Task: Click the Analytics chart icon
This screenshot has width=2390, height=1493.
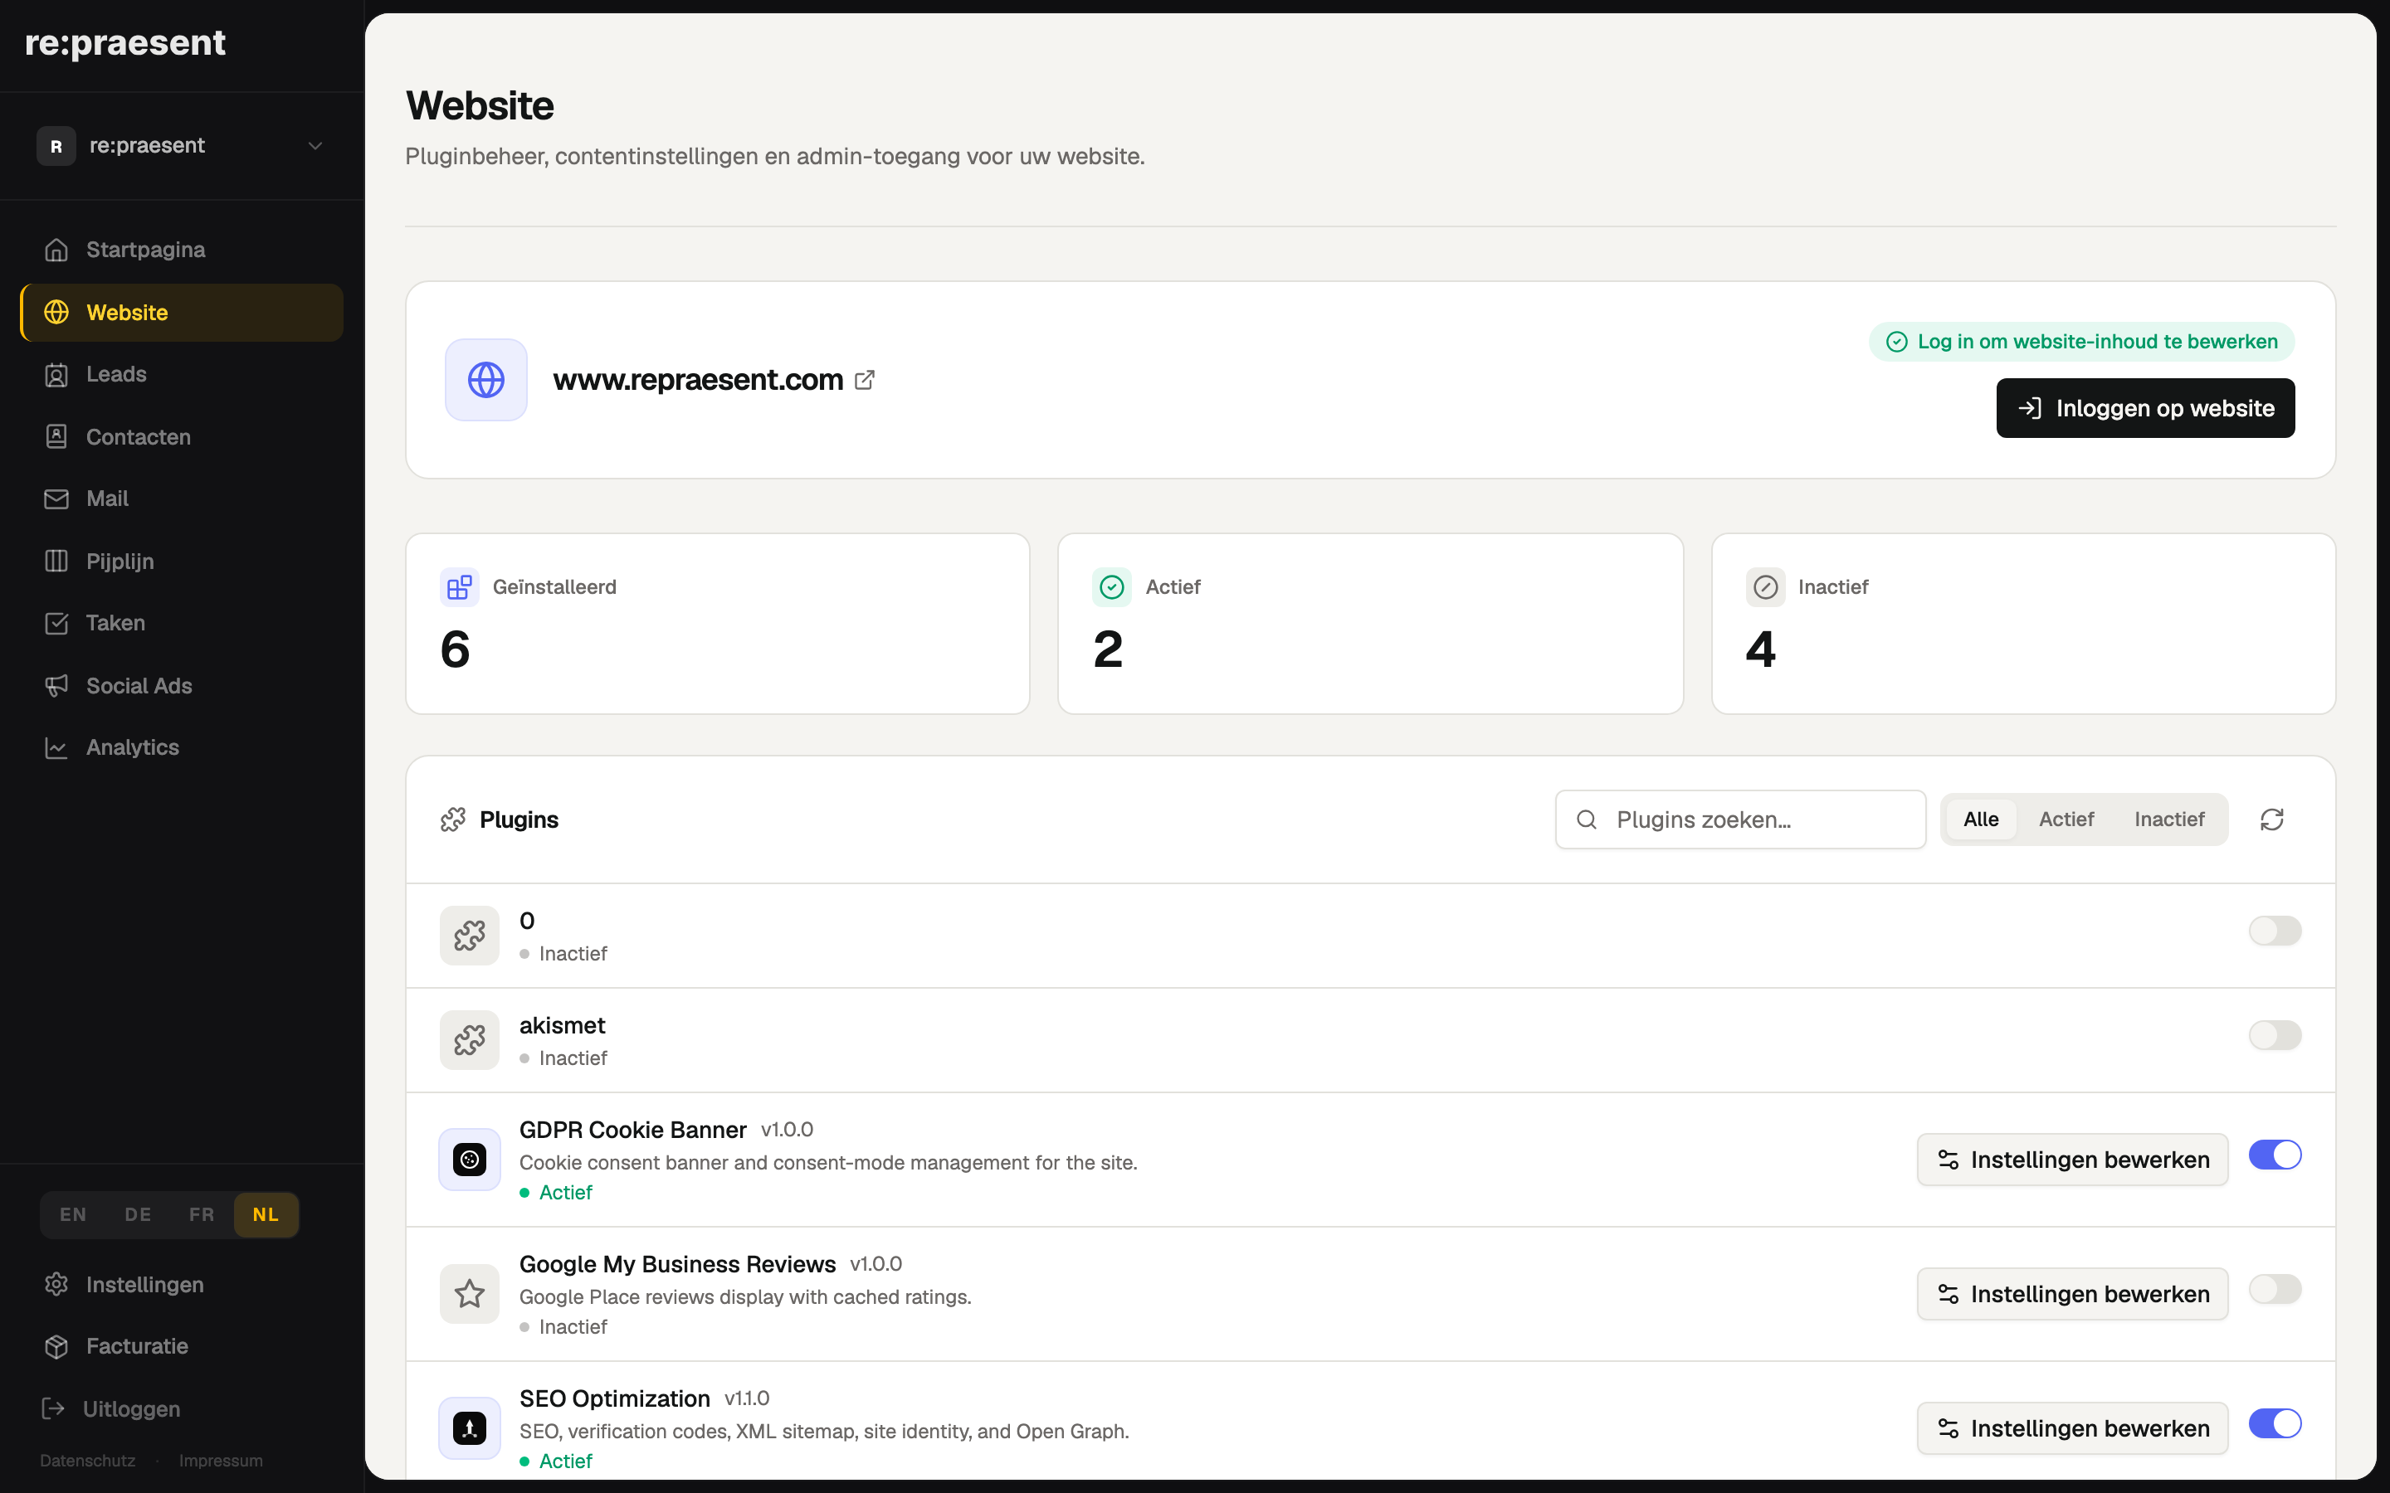Action: pos(56,747)
